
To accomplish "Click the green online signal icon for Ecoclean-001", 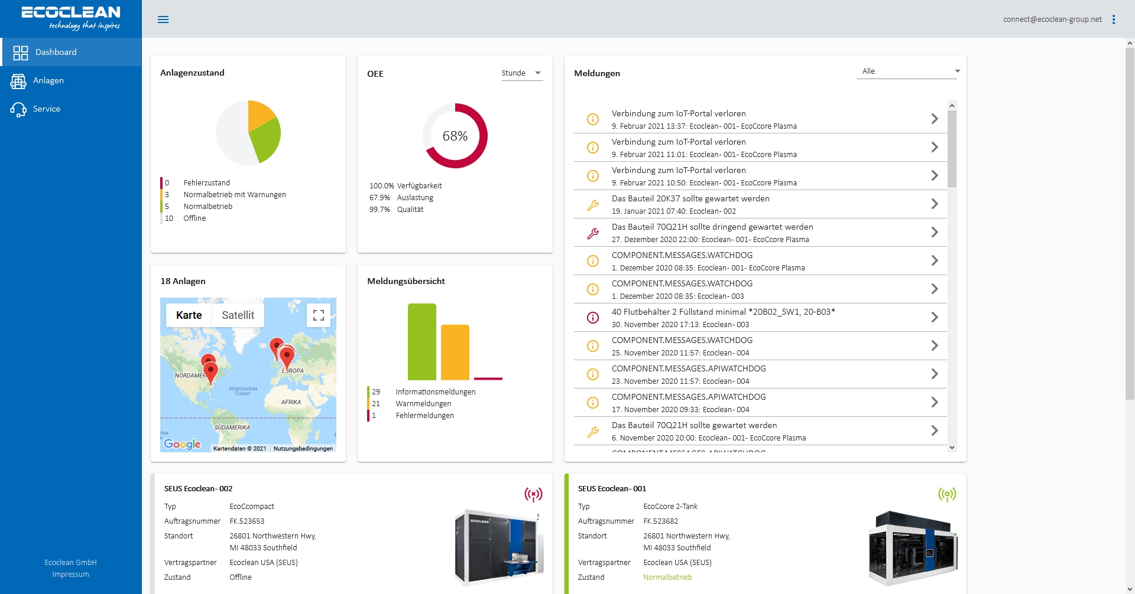I will tap(947, 494).
